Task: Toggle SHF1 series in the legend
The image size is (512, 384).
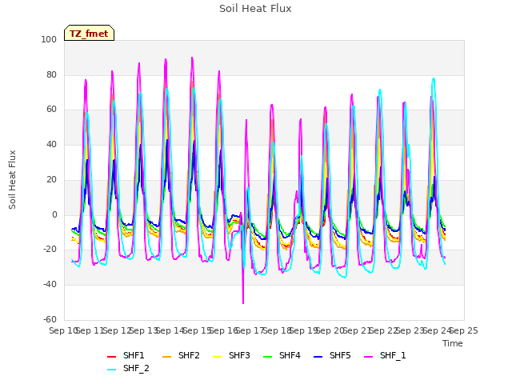Action: click(126, 355)
